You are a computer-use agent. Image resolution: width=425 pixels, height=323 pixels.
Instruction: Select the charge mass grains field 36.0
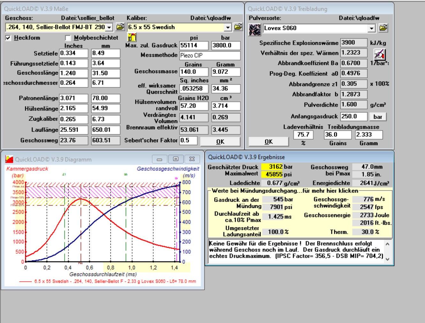click(337, 135)
